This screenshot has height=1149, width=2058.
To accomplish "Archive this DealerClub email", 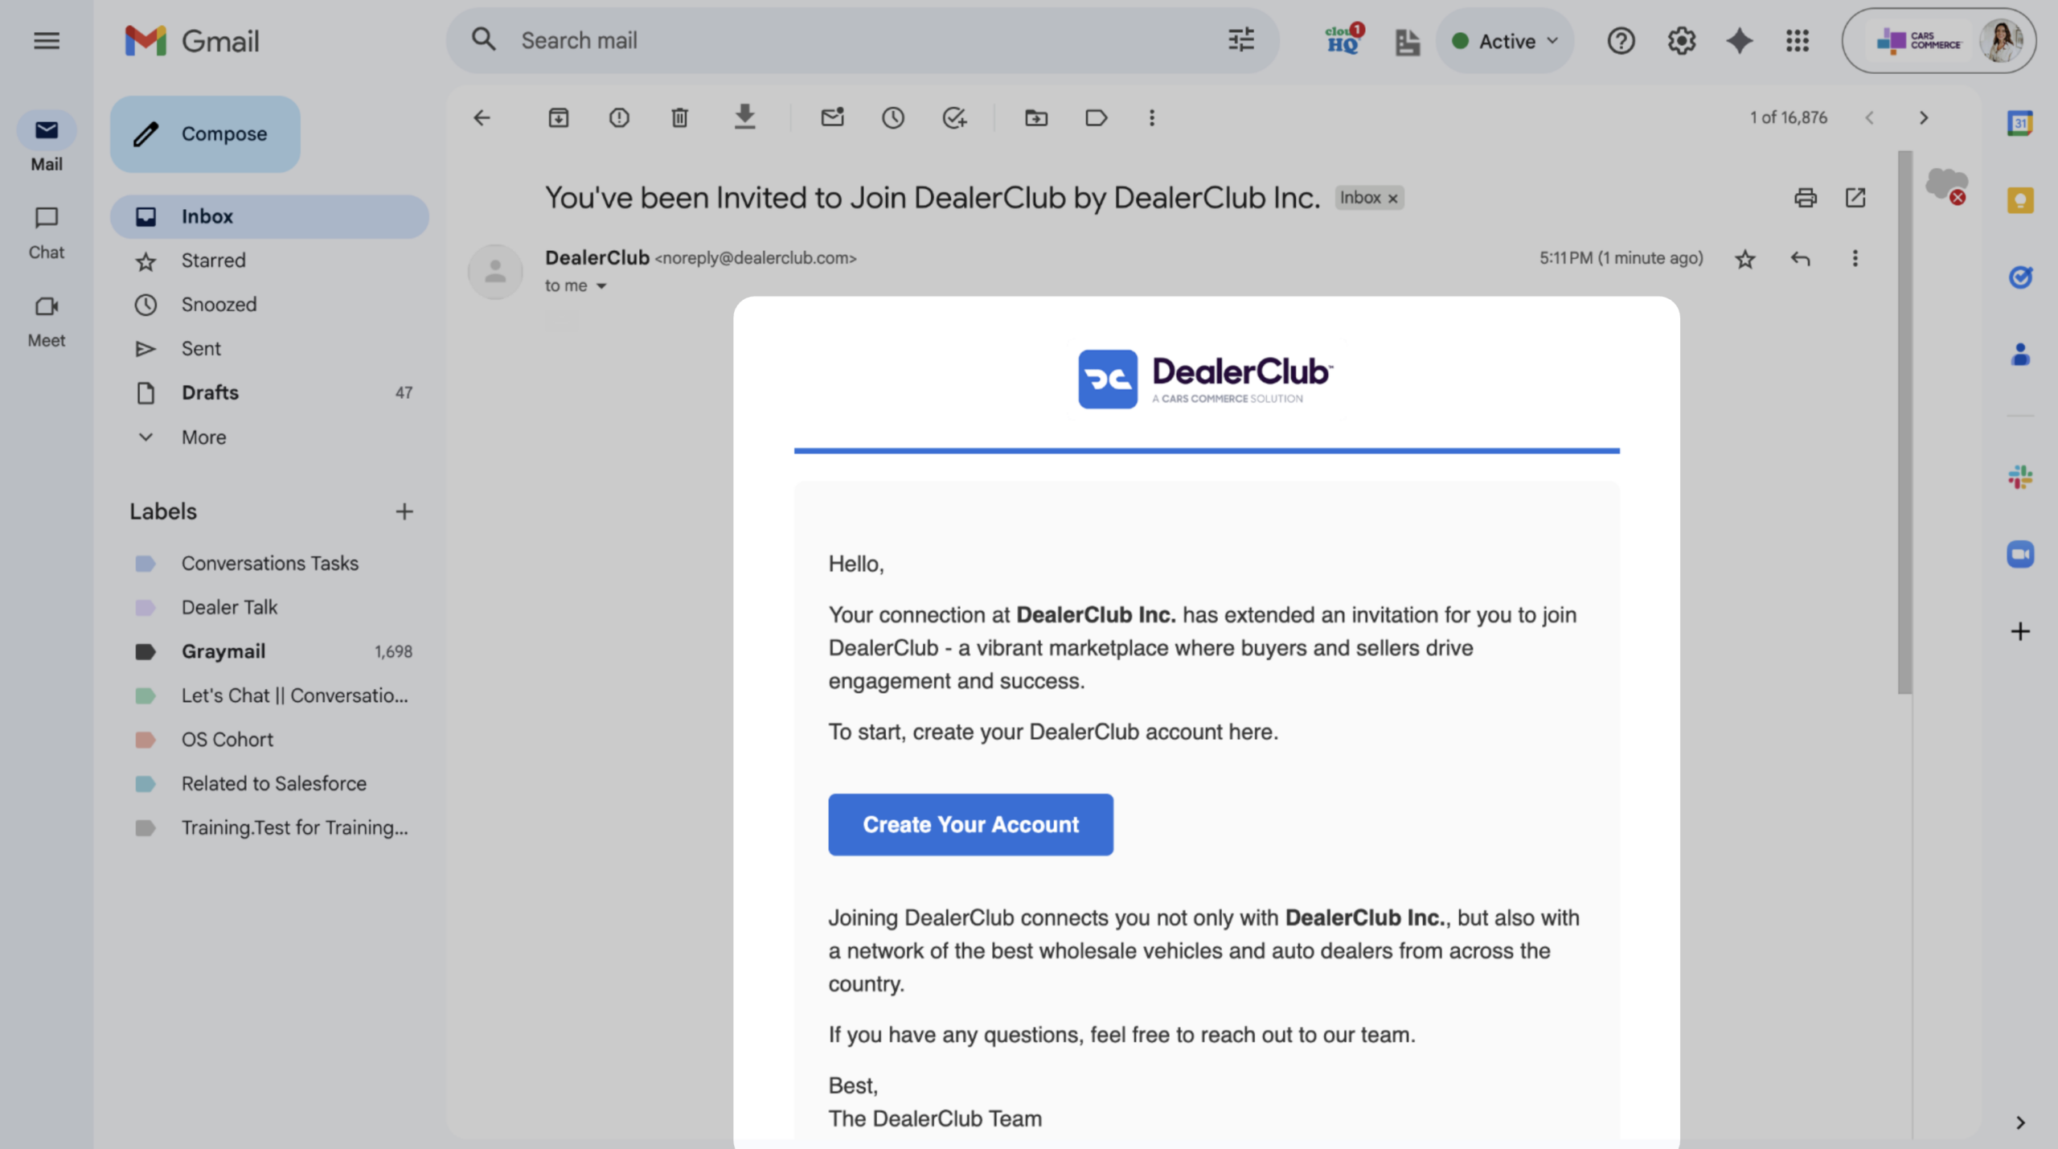I will click(x=558, y=118).
